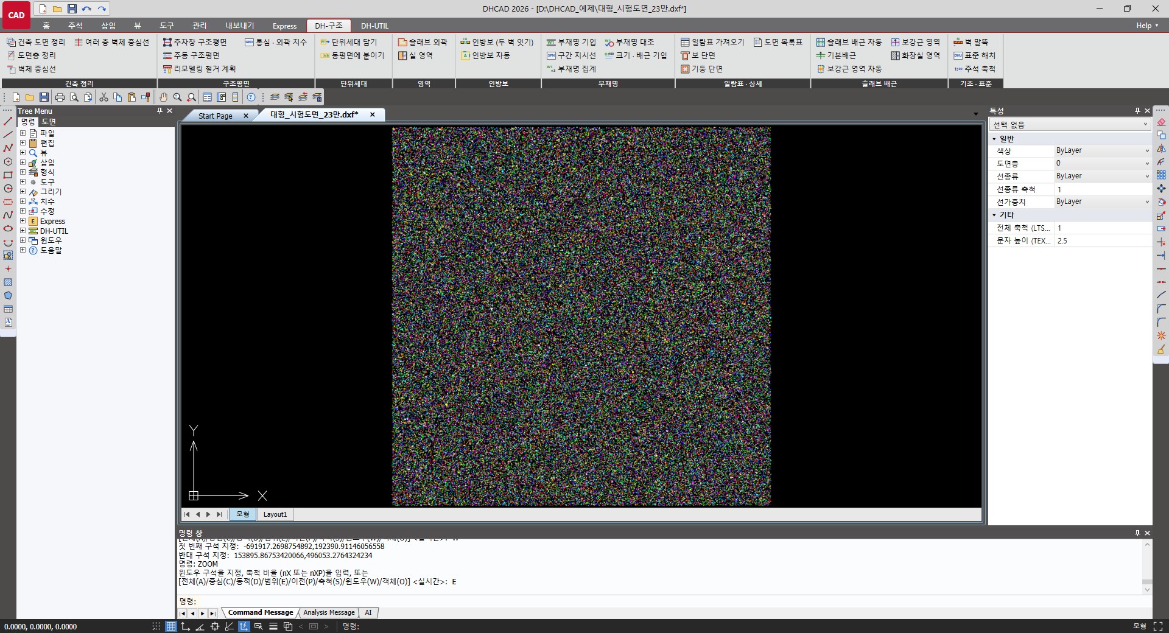The height and width of the screenshot is (633, 1169).
Task: Undo the last action
Action: pyautogui.click(x=86, y=9)
